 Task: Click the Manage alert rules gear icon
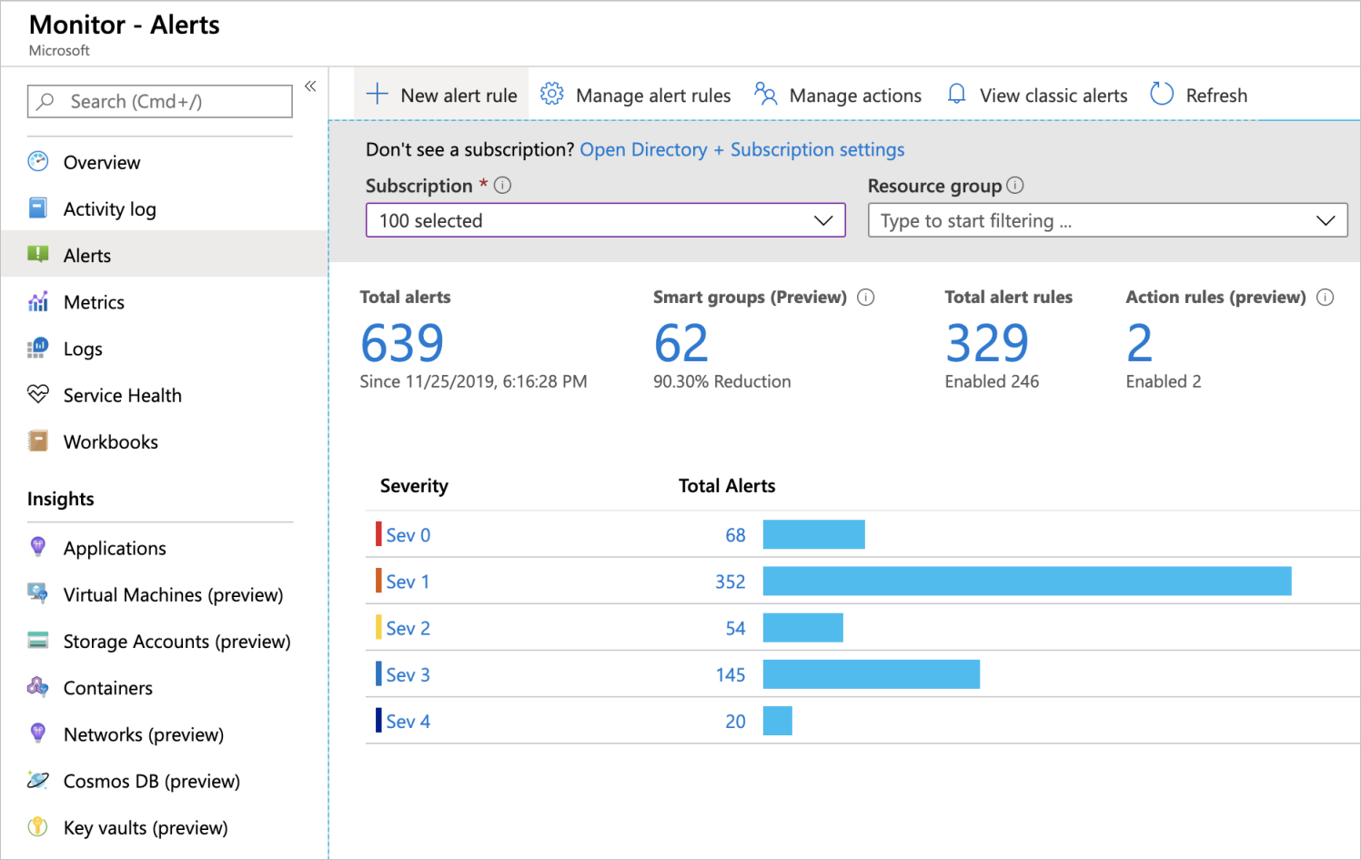click(551, 94)
